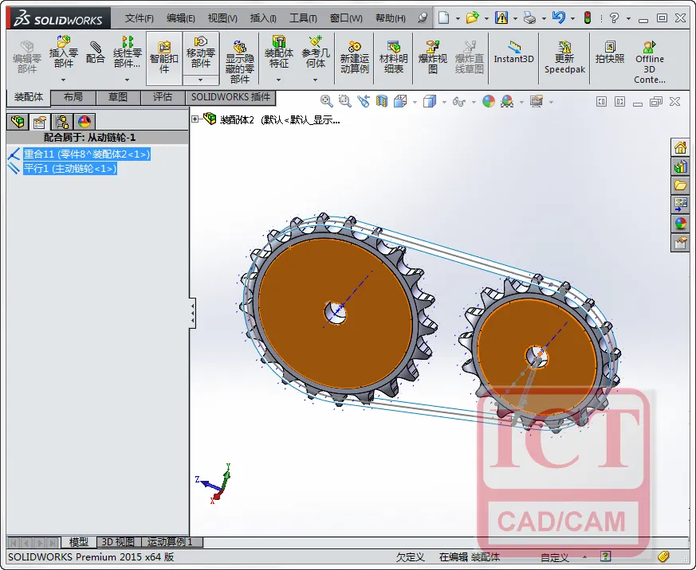
Task: Open the appearances color ball in right task pane
Action: 680,223
